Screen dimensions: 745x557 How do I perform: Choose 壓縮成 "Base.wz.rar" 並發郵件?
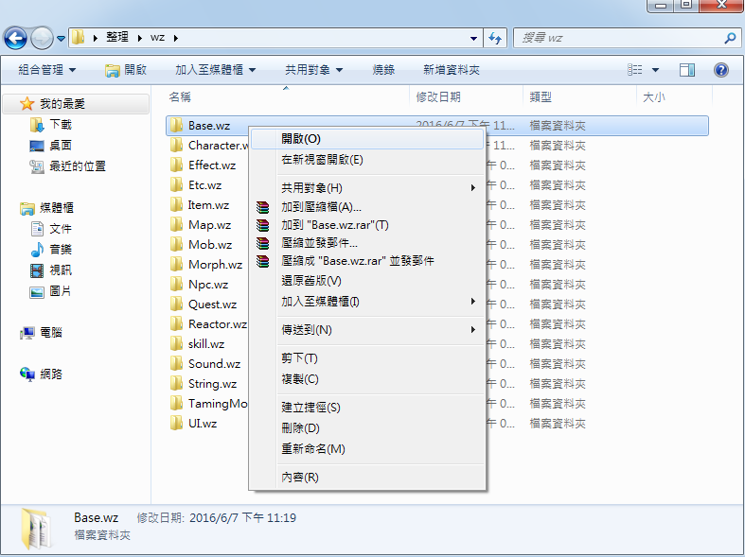coord(366,261)
